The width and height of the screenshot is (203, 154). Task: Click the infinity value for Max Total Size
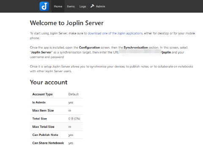pos(70,127)
